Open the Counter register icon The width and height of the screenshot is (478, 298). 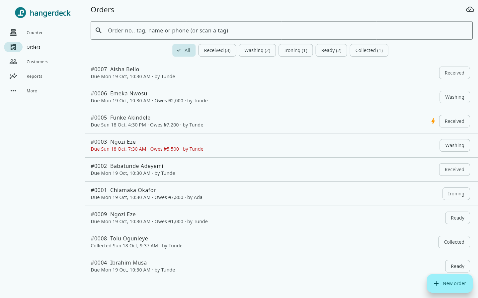click(x=13, y=32)
